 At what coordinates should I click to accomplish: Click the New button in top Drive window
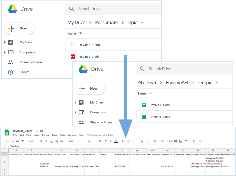(19, 29)
